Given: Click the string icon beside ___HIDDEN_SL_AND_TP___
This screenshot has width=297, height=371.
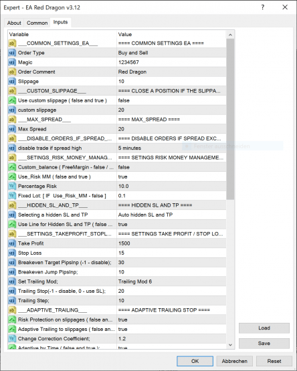Looking at the screenshot, I should [x=12, y=205].
